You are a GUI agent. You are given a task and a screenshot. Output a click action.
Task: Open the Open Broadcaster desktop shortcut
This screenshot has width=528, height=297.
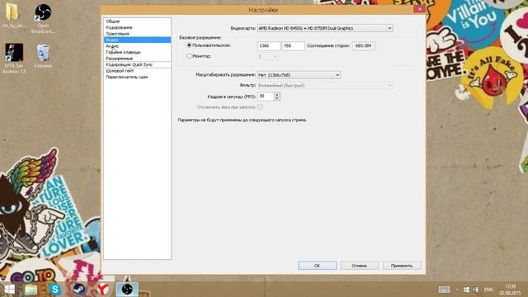coord(43,18)
